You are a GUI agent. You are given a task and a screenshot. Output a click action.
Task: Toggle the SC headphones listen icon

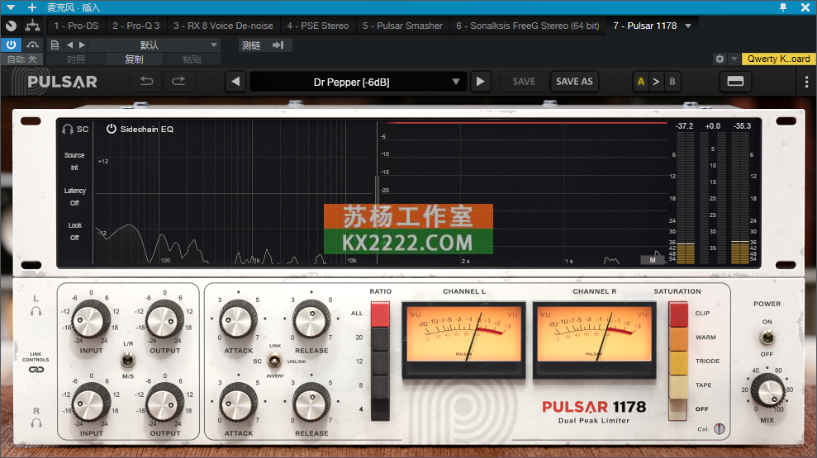(67, 129)
